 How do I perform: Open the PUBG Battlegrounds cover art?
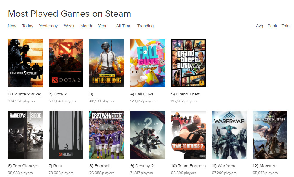click(x=107, y=63)
